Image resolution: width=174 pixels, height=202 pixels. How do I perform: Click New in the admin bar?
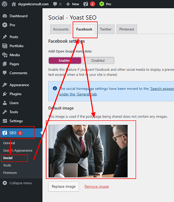coord(76,4)
